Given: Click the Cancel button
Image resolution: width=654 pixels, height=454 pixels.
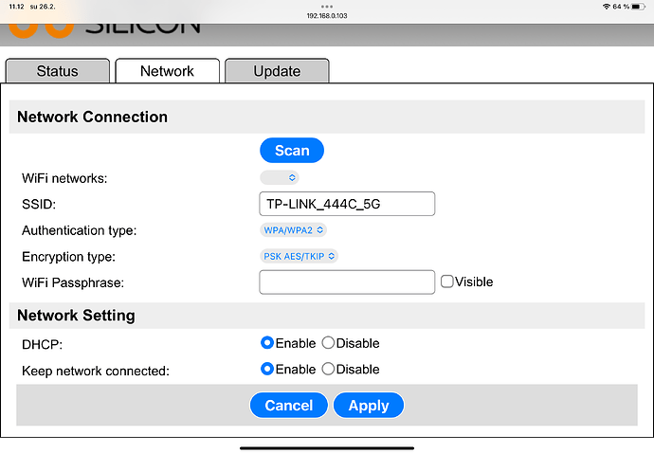Looking at the screenshot, I should [x=289, y=405].
